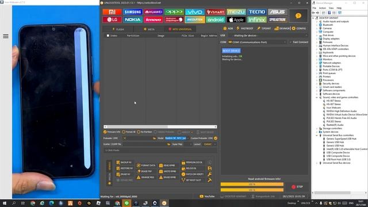Select the Re-Partition radio option
368x207 pixels.
coord(139,132)
